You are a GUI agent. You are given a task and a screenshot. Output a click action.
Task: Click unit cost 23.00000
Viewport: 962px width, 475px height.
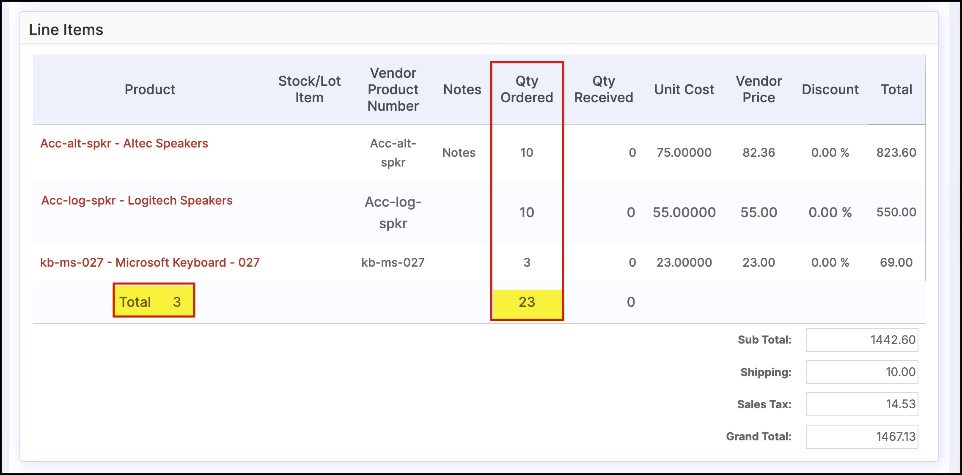[x=684, y=262]
